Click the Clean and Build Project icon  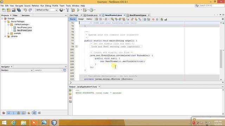(73, 10)
